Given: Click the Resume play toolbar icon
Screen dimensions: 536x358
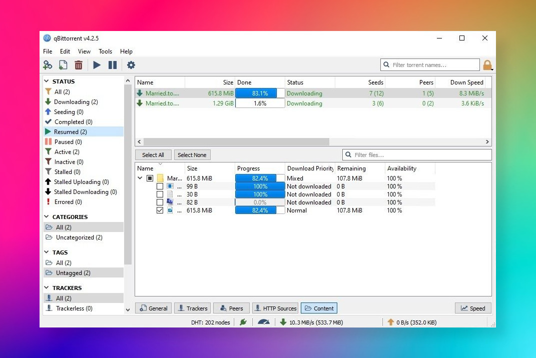Looking at the screenshot, I should click(x=97, y=65).
